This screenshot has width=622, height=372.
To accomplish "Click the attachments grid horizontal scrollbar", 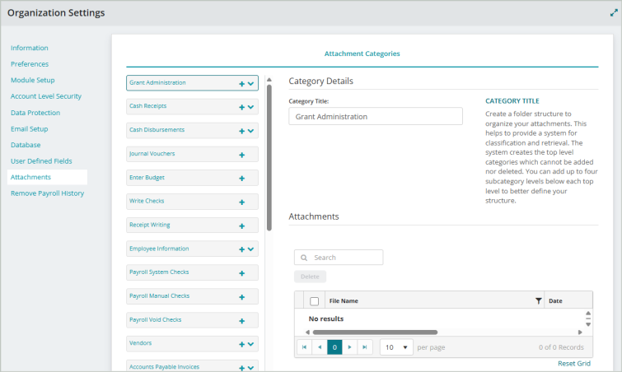I will click(x=375, y=332).
